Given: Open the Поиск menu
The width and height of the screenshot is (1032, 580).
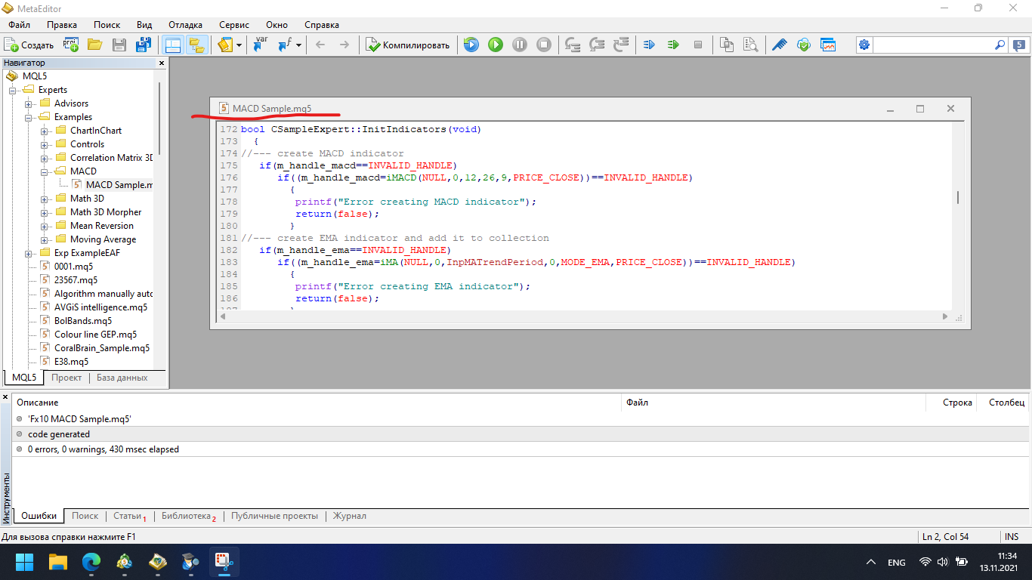Looking at the screenshot, I should (107, 24).
